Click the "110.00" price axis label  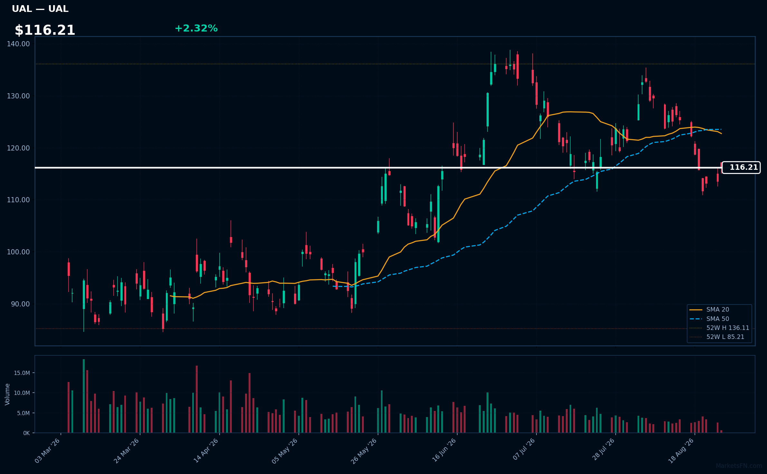[18, 200]
